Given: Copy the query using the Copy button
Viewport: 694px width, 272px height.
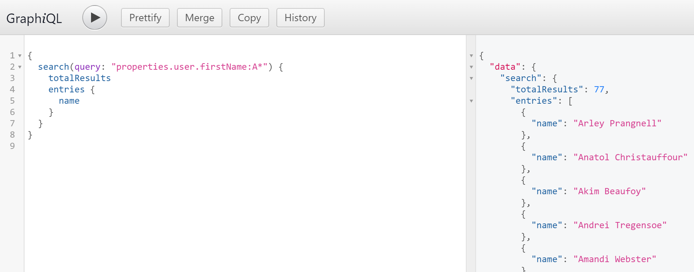Looking at the screenshot, I should tap(249, 18).
